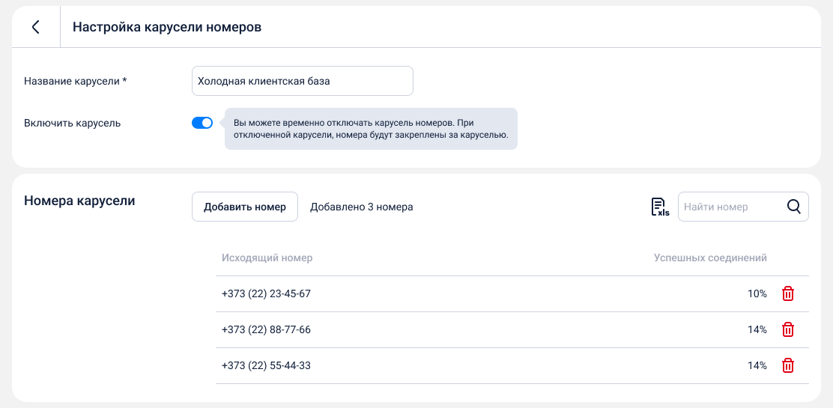Click the +373 (22) 55-44-33 number entry
This screenshot has height=408, width=833.
coord(266,366)
